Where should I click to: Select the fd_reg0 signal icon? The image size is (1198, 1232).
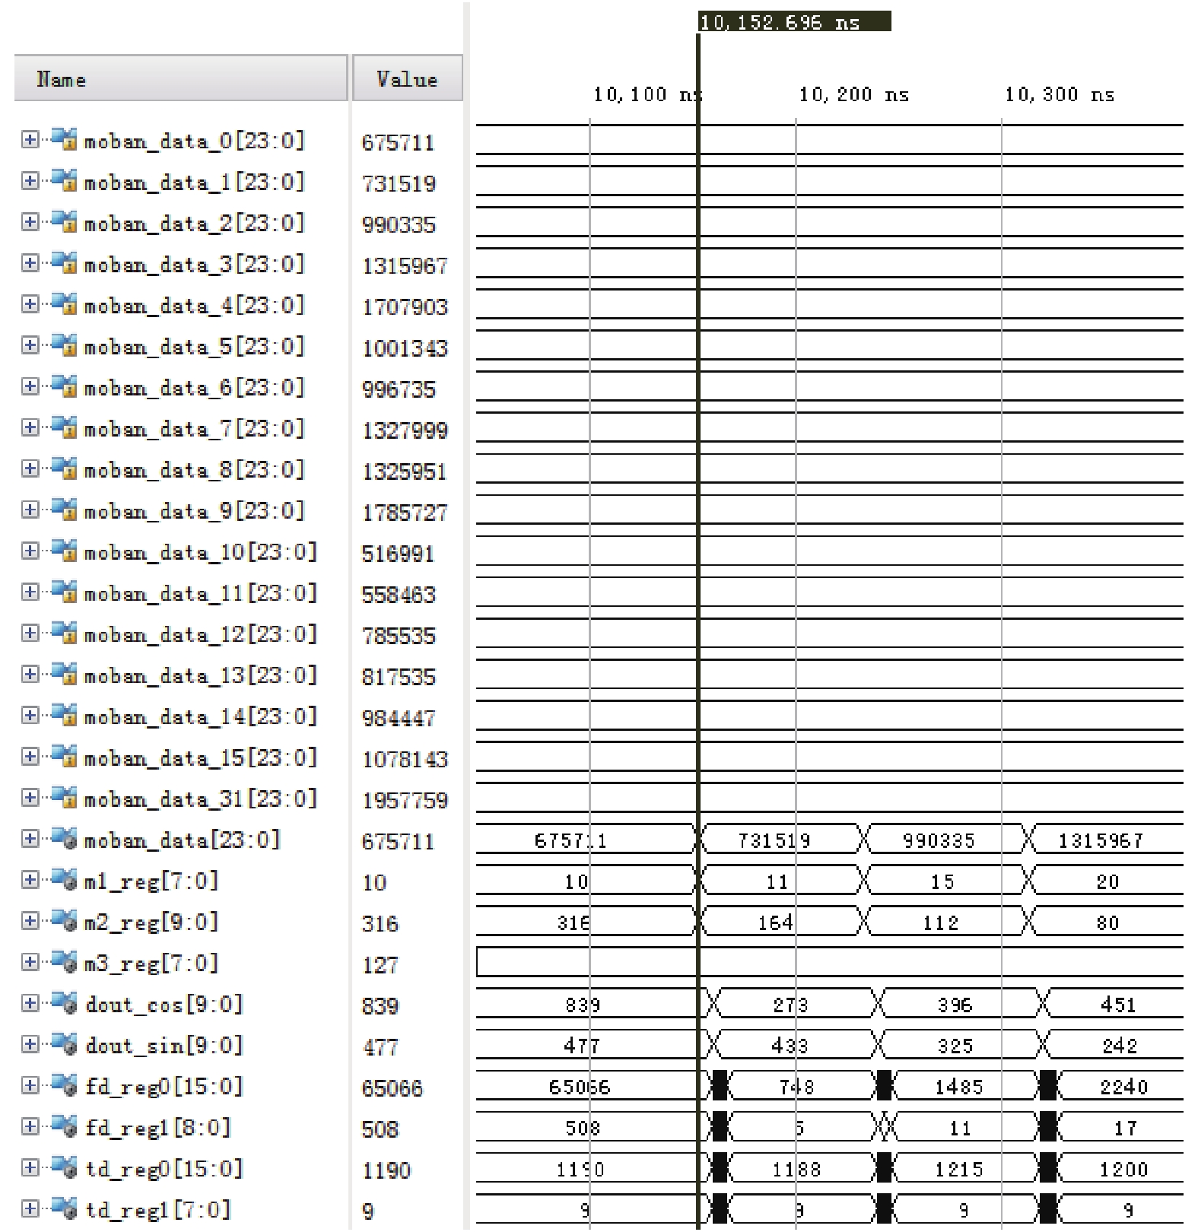click(65, 1086)
